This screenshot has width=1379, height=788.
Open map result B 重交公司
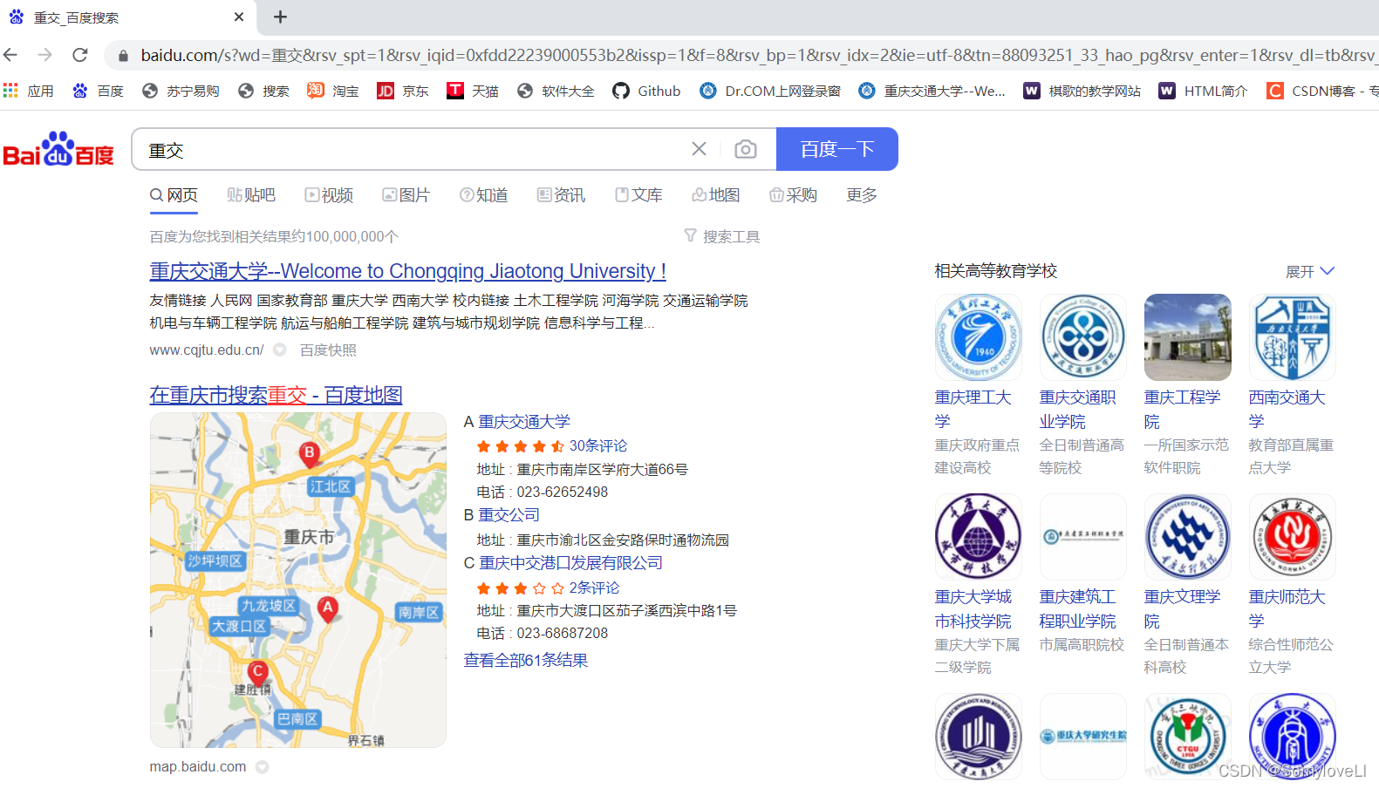[x=509, y=515]
